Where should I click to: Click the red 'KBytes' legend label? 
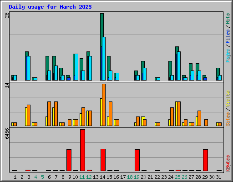click(228, 163)
